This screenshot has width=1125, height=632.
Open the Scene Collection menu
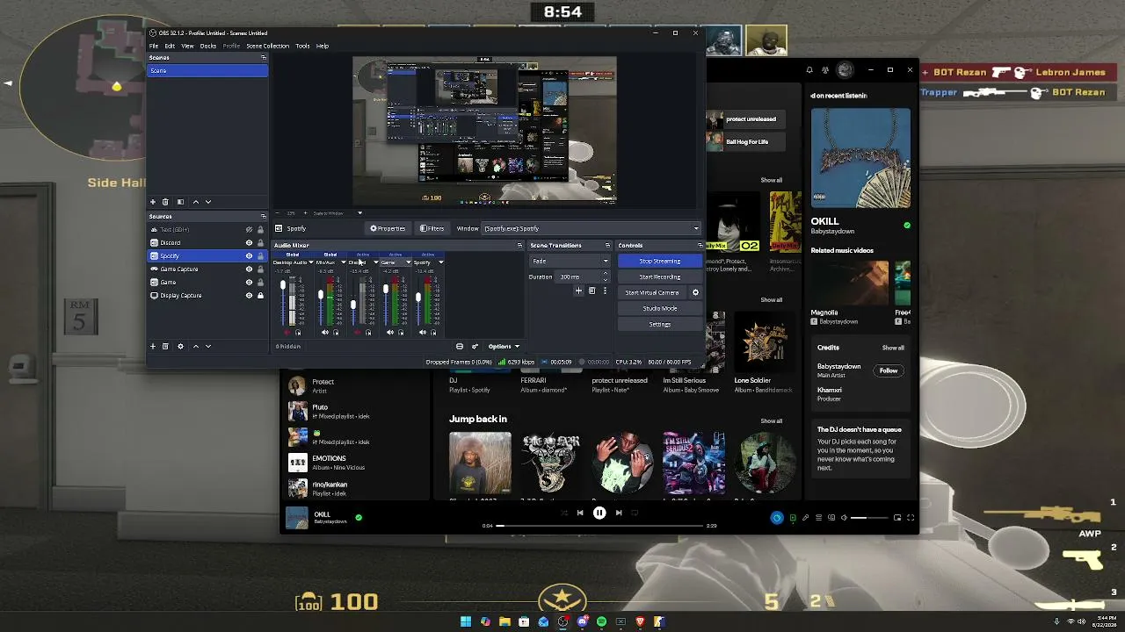[267, 46]
